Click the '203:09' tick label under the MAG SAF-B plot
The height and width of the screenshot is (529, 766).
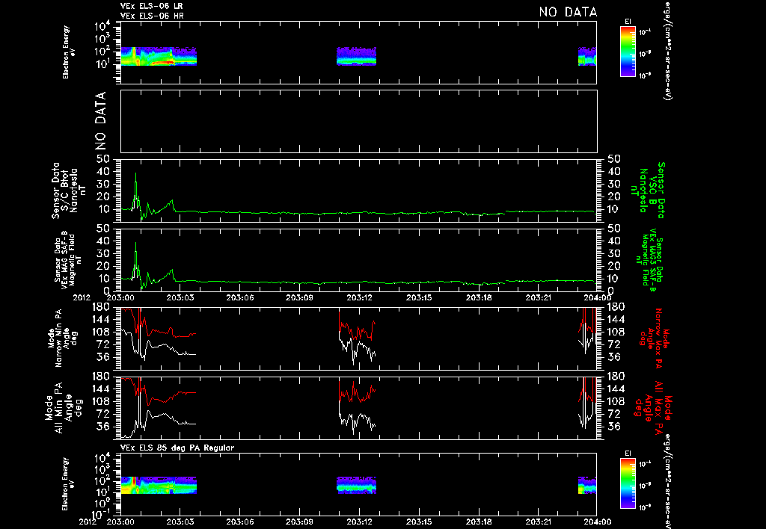[299, 297]
